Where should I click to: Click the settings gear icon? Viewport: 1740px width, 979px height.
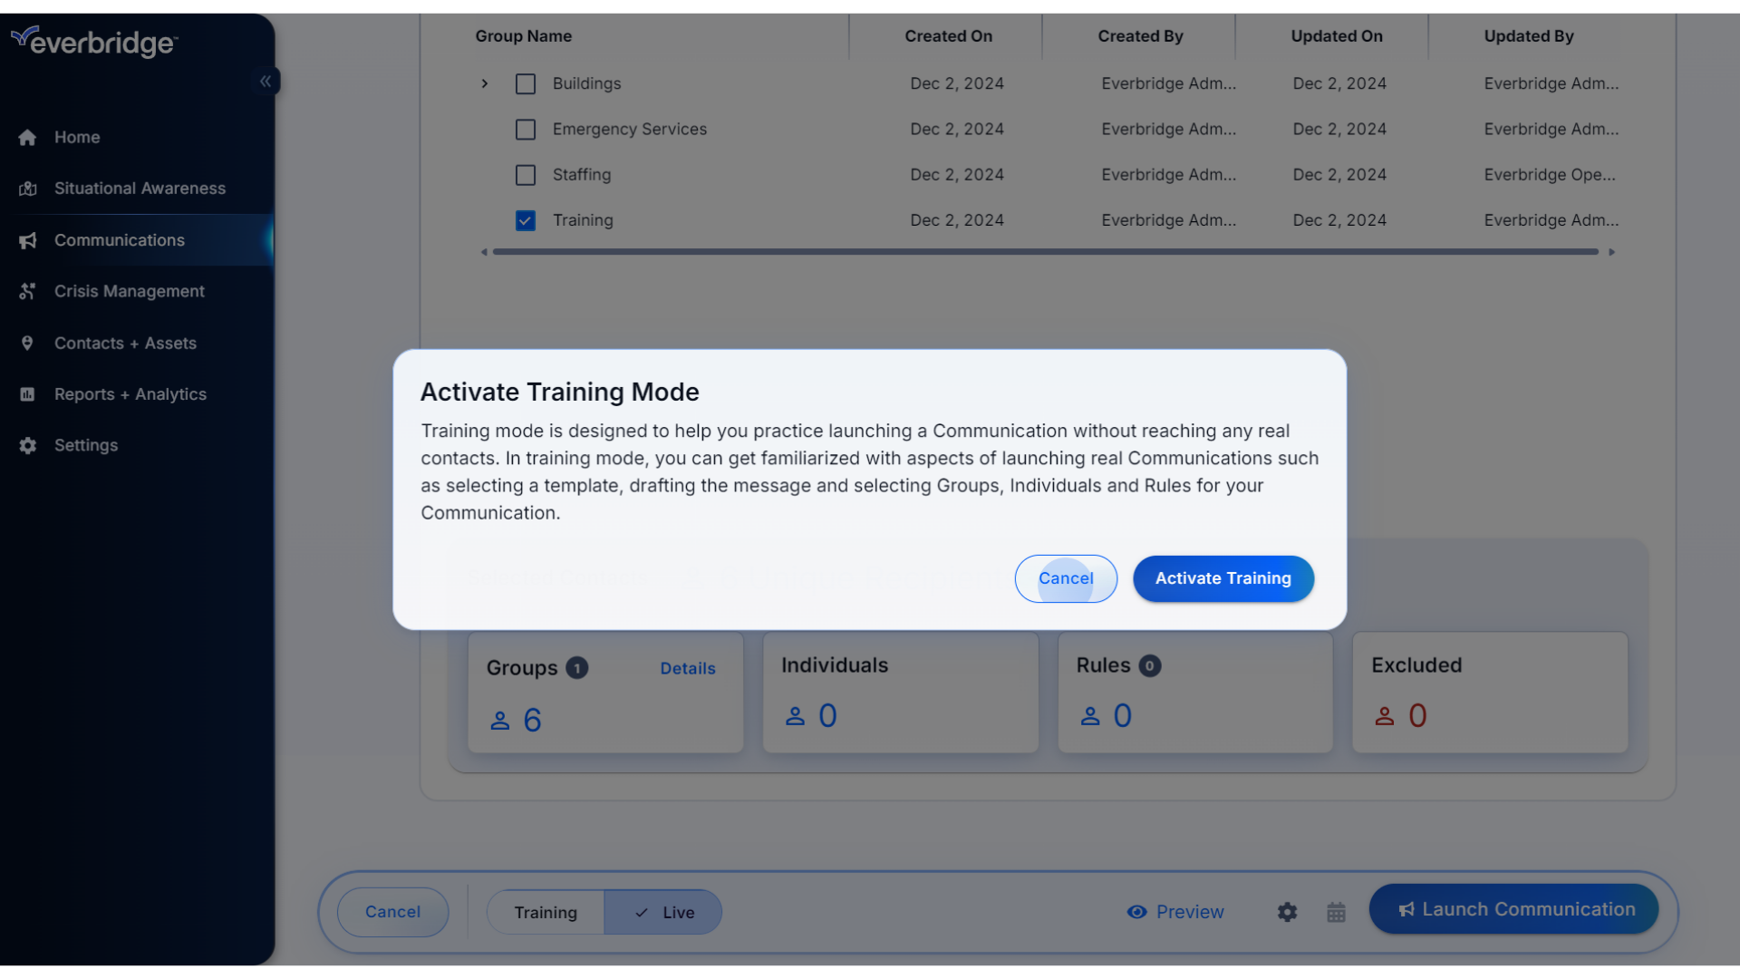coord(1287,911)
